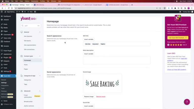Screen dimensions: 194x109
Task: Bookmark this page in the browser toolbar
Action: [x=12, y=8]
